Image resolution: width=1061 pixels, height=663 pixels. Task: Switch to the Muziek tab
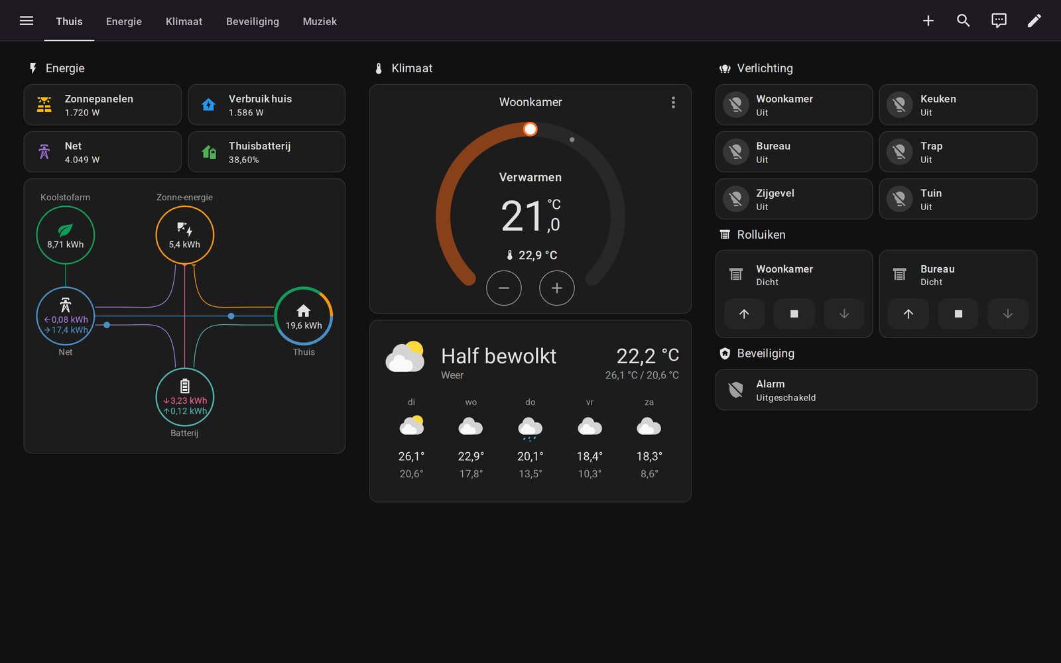(x=320, y=21)
